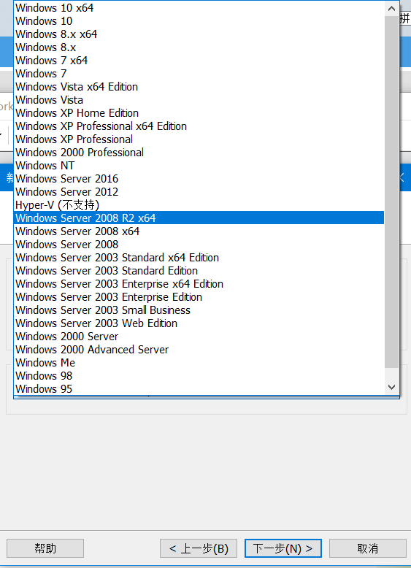Choose Windows 7 x64
Image resolution: width=411 pixels, height=568 pixels.
[x=199, y=61]
